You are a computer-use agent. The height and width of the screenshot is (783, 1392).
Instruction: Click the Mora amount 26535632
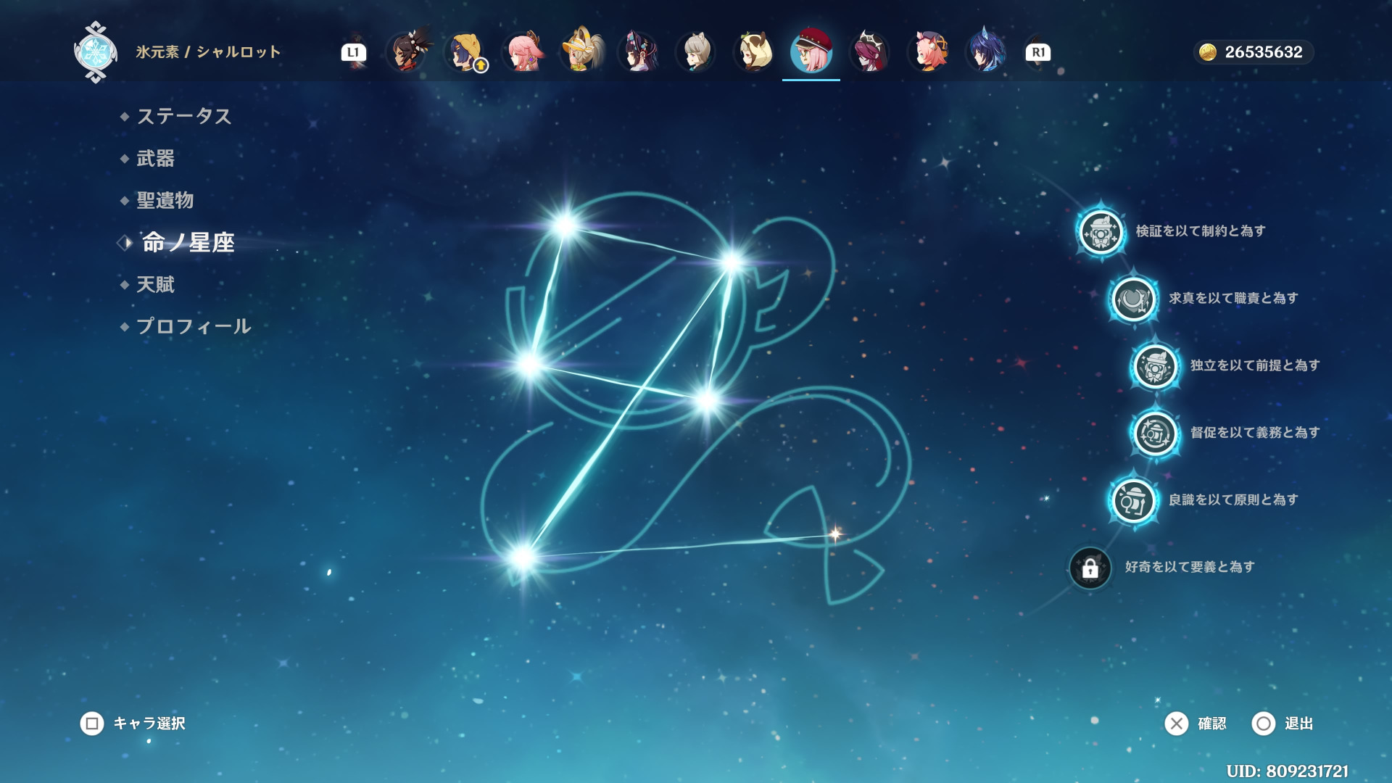click(x=1264, y=52)
